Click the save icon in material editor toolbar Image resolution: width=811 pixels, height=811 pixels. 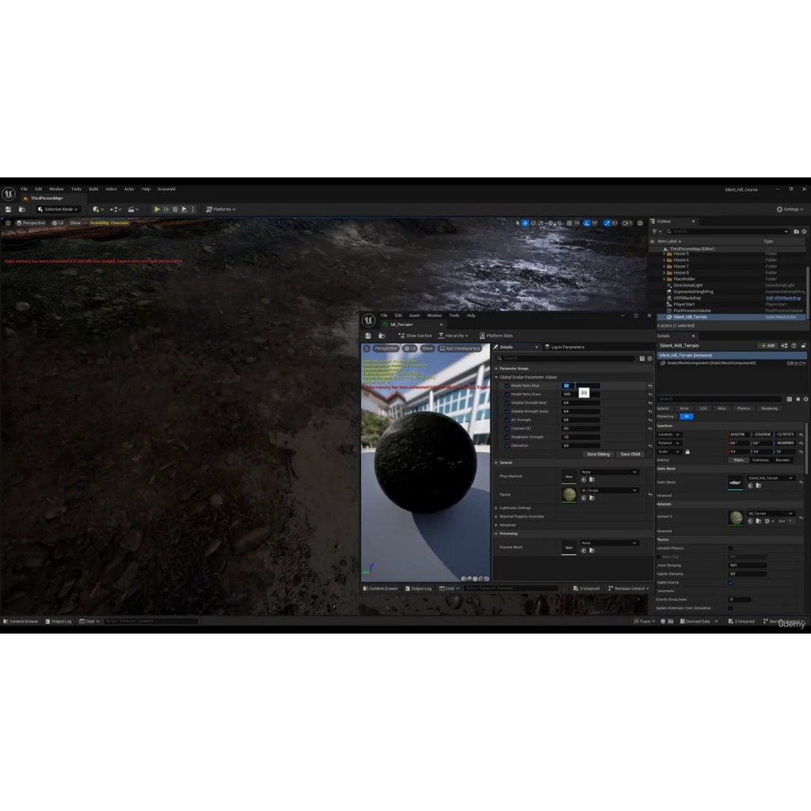tap(367, 336)
